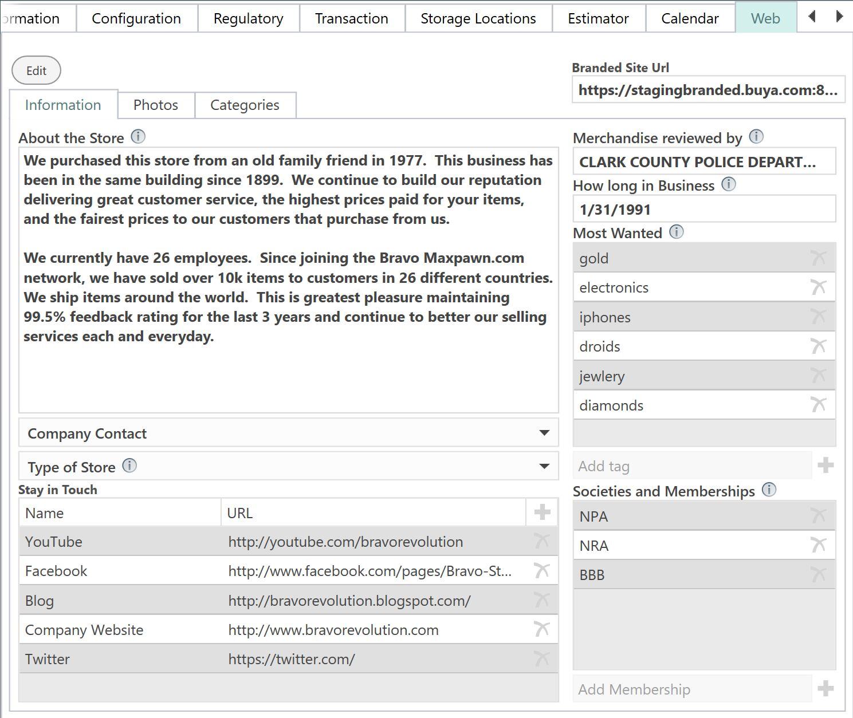Remove the gold tag
853x718 pixels.
(x=818, y=258)
